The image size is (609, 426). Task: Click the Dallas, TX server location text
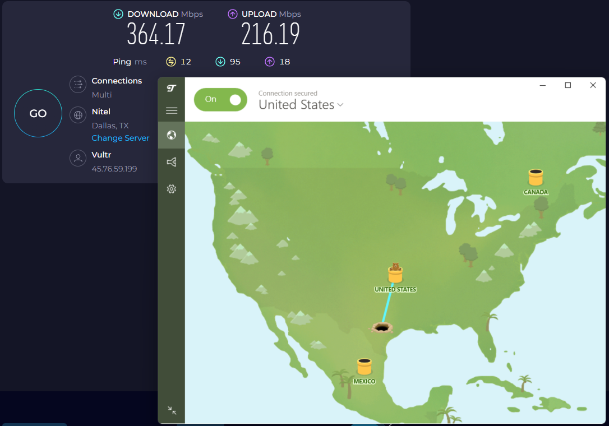click(x=110, y=126)
